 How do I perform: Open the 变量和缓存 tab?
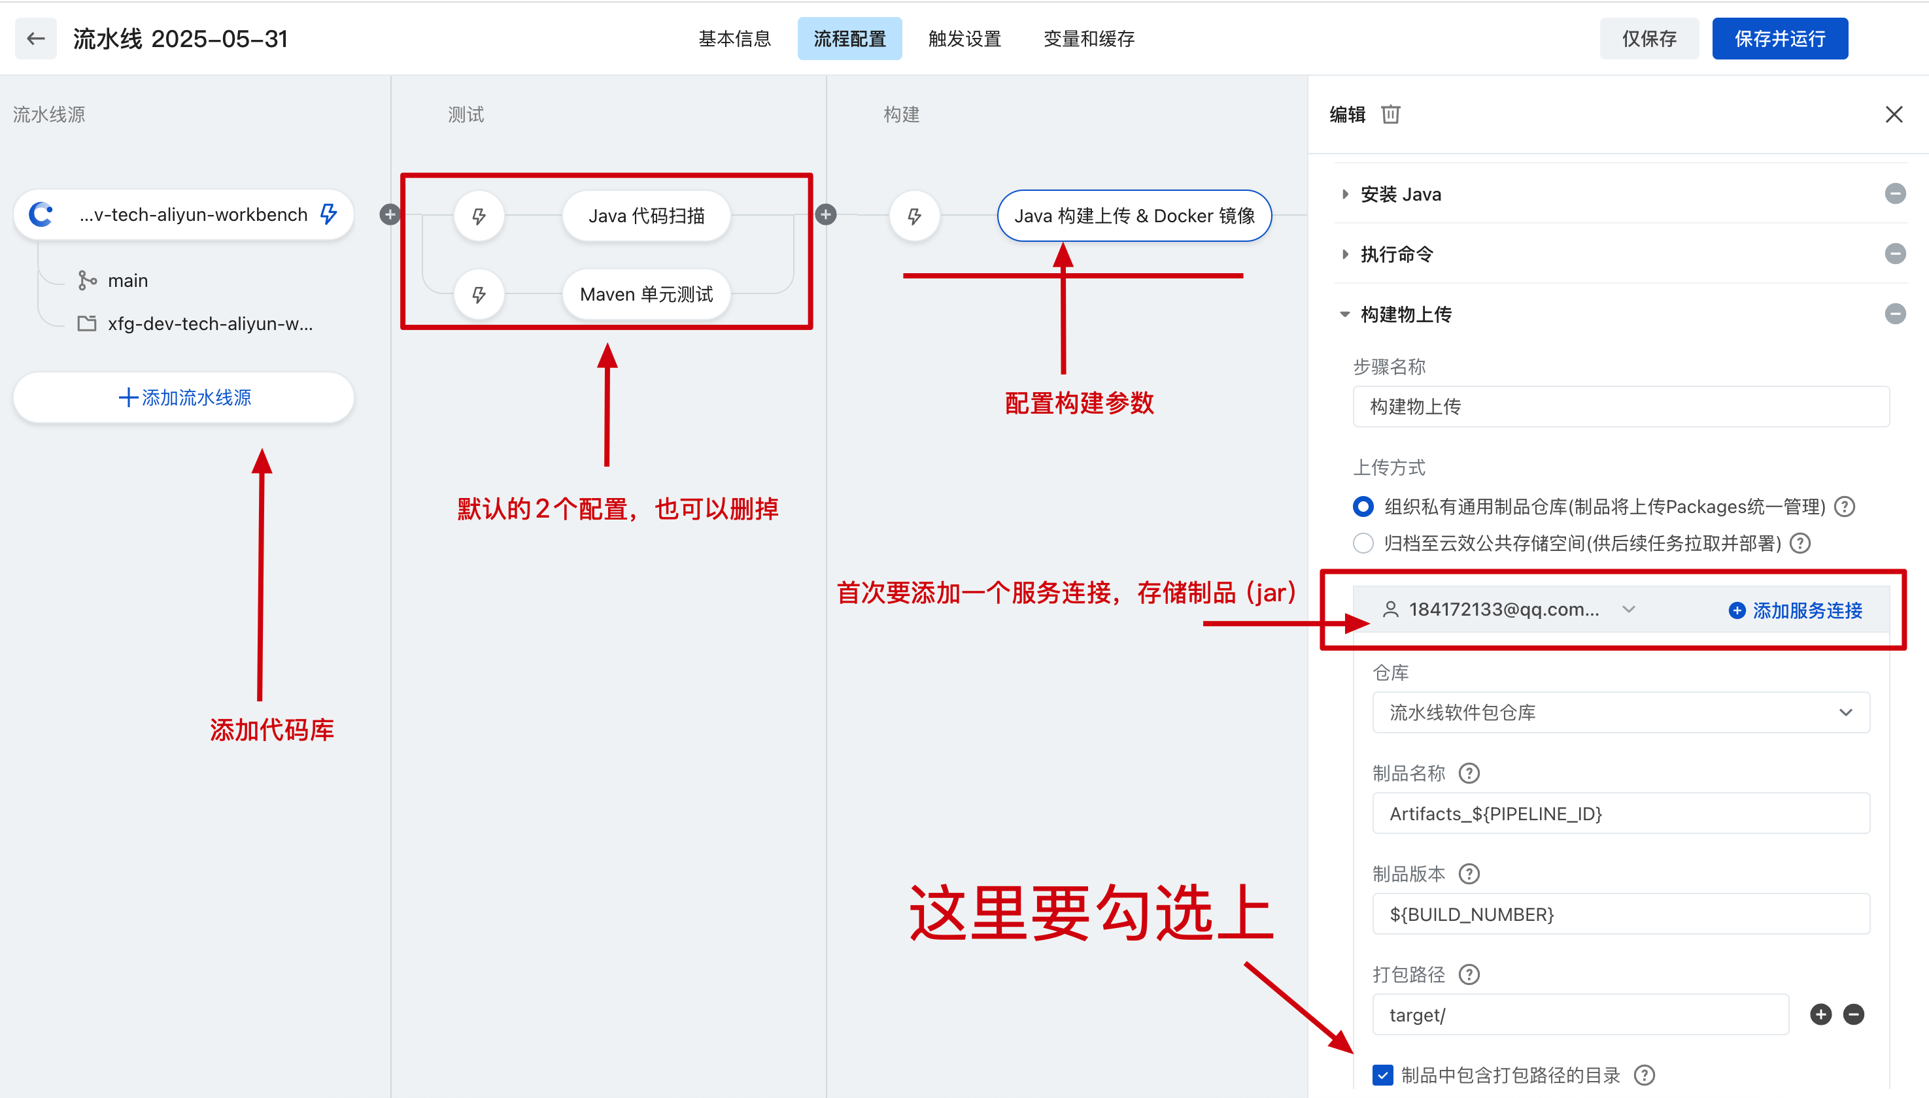[1089, 39]
